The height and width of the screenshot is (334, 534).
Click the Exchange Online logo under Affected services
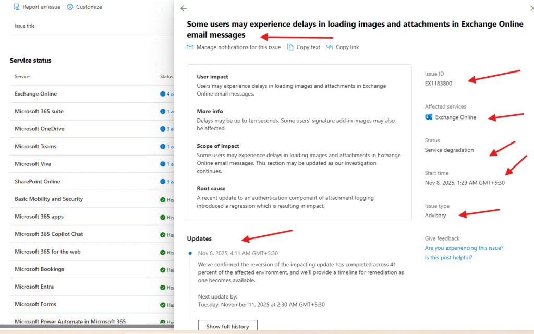[x=429, y=117]
